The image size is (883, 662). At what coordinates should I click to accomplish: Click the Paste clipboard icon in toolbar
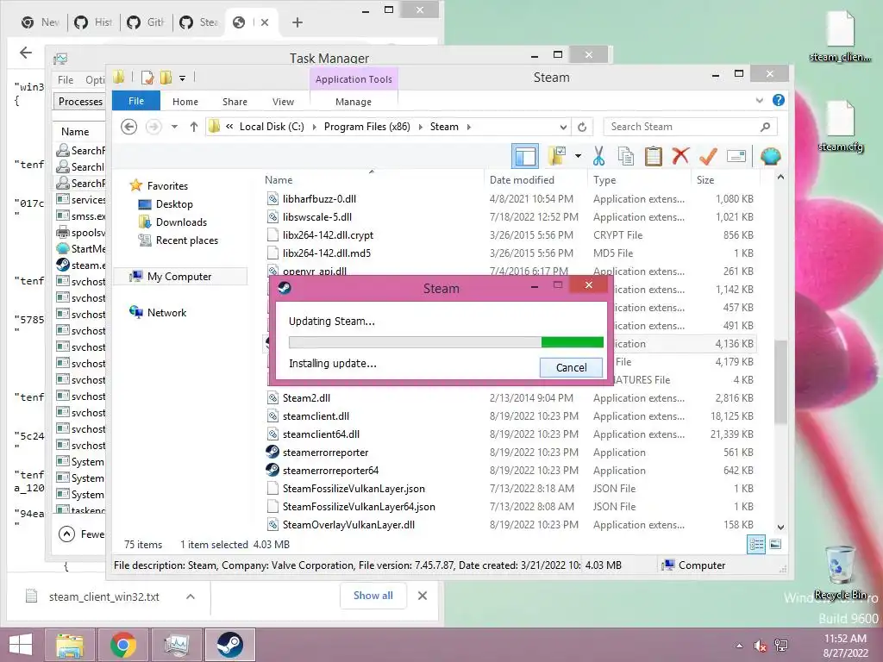(x=654, y=156)
